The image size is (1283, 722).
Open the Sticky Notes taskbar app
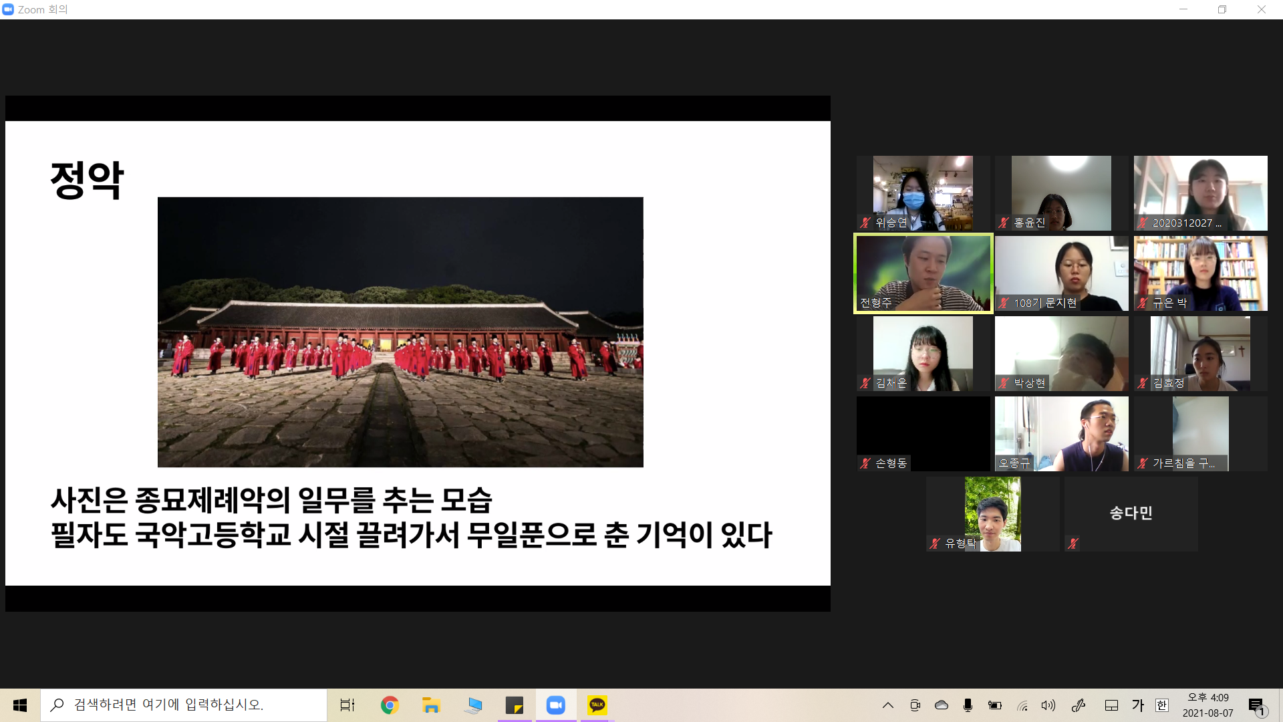(514, 705)
